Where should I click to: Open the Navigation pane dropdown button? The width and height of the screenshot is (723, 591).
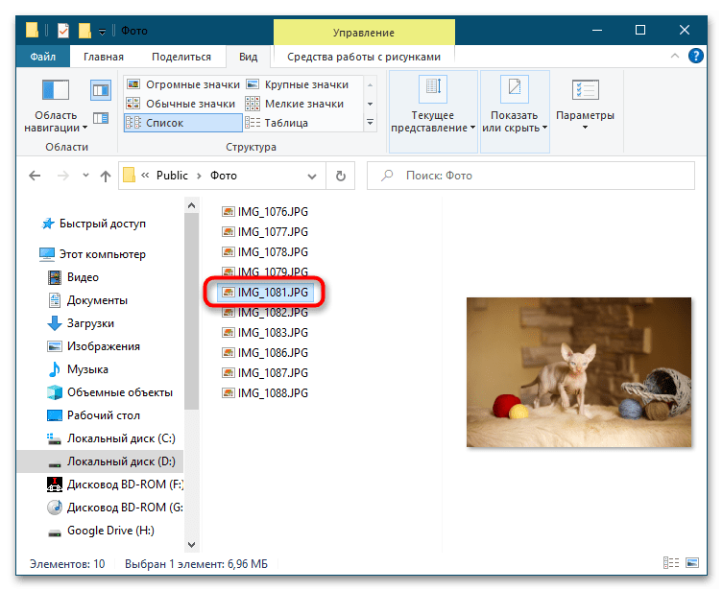click(x=56, y=106)
